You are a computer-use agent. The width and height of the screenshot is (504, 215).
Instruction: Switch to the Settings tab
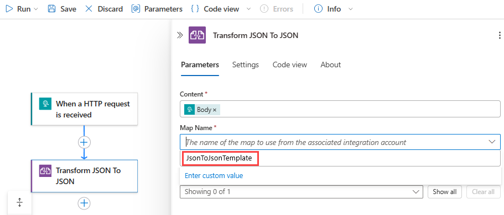click(x=246, y=64)
